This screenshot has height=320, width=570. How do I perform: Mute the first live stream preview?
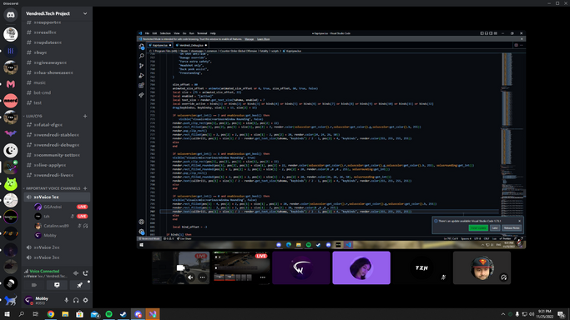[190, 277]
